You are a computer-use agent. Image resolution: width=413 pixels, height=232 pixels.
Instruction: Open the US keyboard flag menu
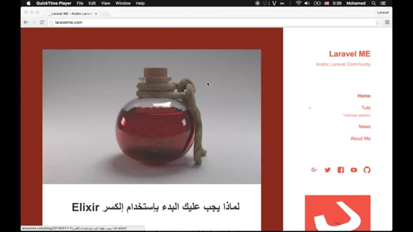pyautogui.click(x=327, y=3)
